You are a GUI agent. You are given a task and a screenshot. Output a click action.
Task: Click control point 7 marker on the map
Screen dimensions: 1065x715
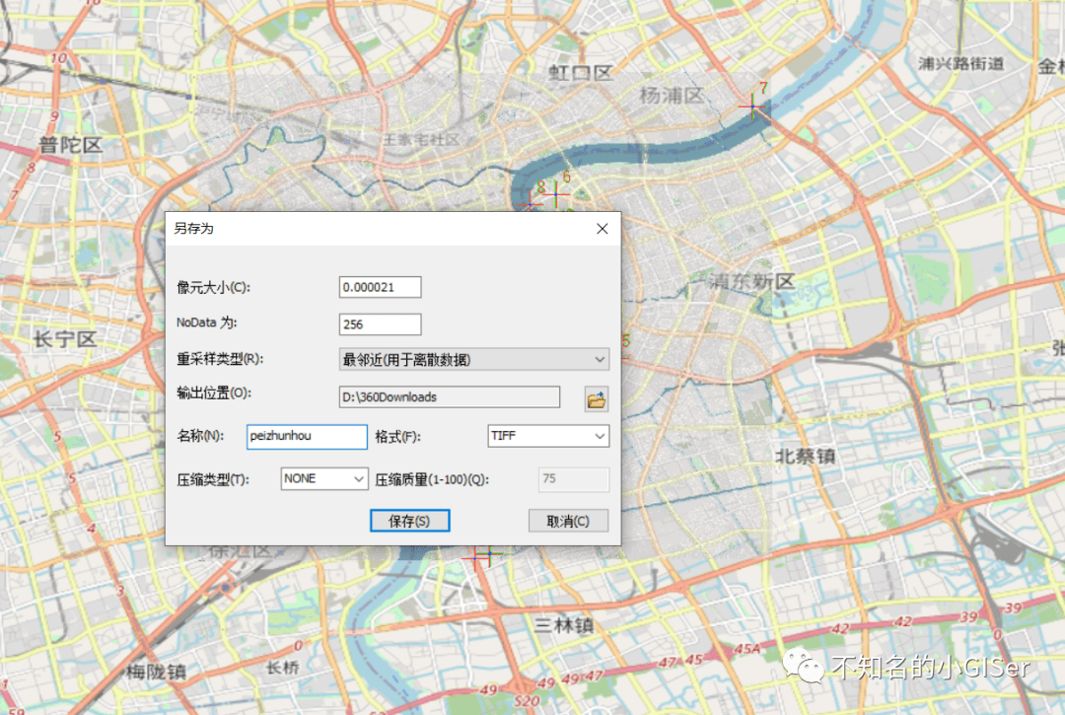752,107
